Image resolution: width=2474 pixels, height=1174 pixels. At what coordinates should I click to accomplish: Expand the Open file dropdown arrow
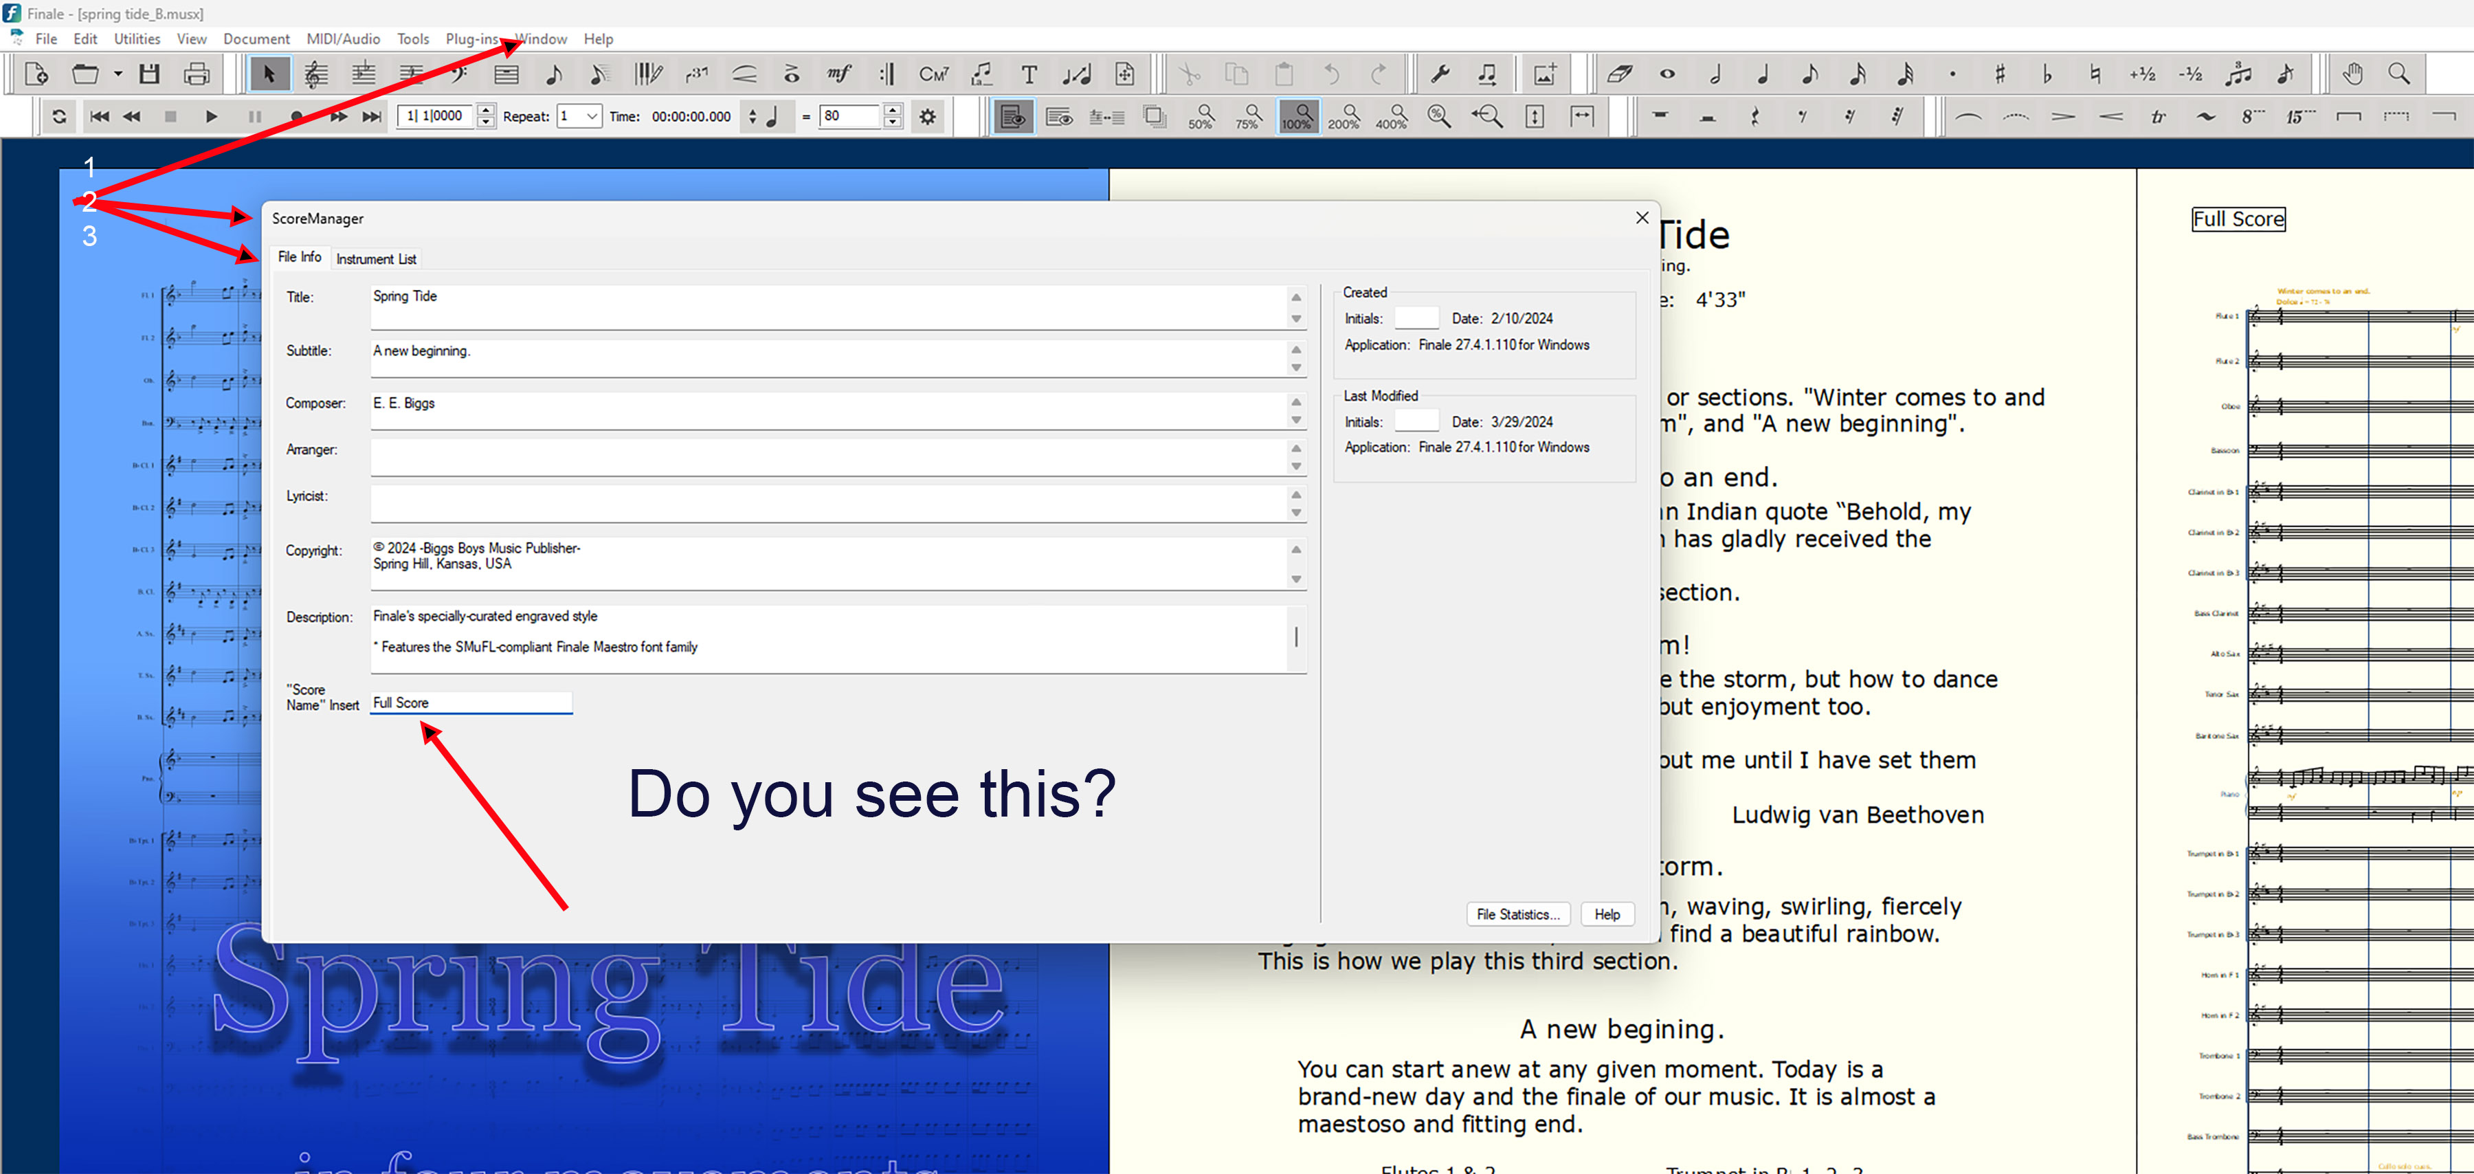coord(118,74)
